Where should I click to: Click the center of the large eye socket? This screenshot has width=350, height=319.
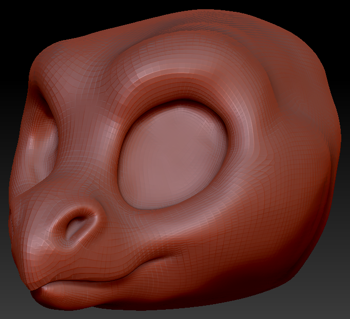[173, 156]
